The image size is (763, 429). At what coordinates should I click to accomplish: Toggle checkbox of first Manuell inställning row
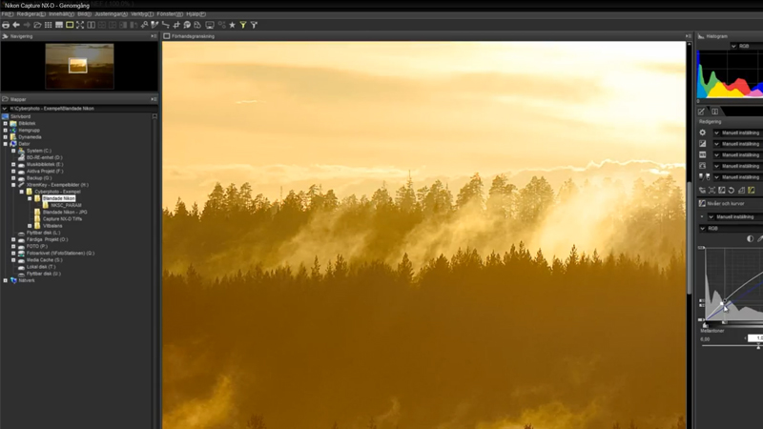(717, 133)
